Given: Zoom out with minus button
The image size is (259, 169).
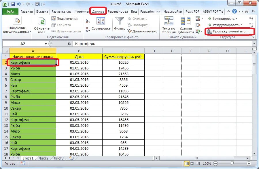Looking at the screenshot, I should (x=215, y=164).
